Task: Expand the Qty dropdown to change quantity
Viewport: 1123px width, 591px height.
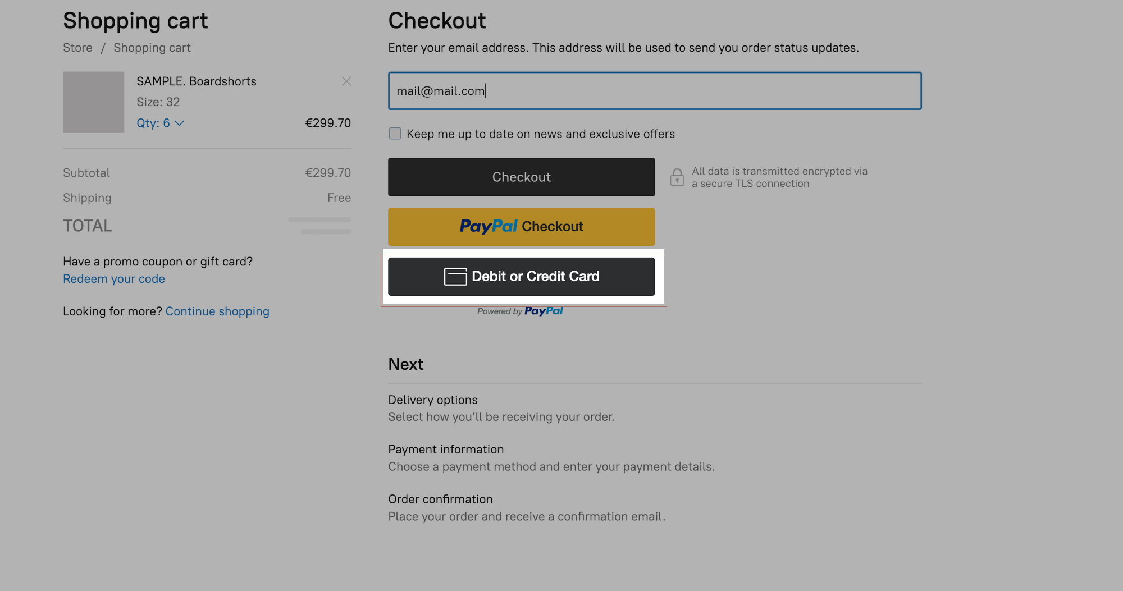Action: (161, 123)
